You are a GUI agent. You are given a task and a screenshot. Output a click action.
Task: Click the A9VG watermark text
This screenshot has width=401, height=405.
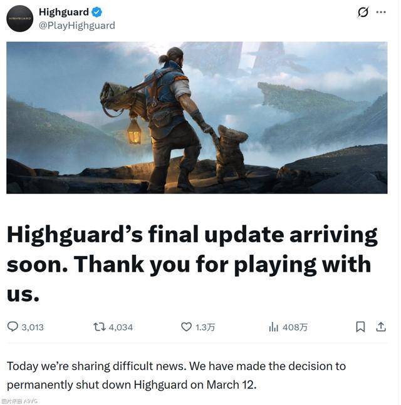point(22,401)
